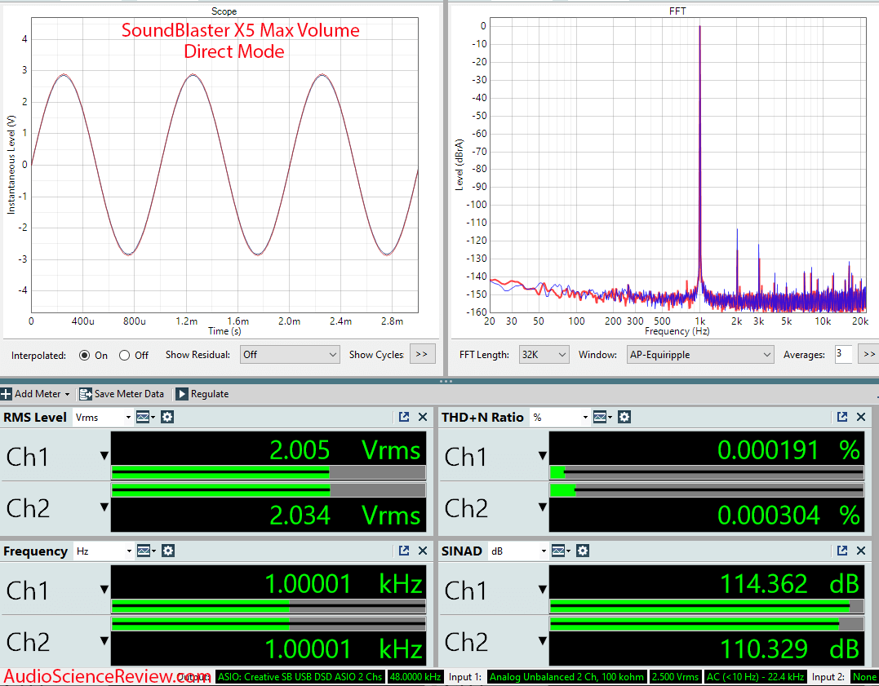Close the Frequency meter
The height and width of the screenshot is (686, 879).
pyautogui.click(x=423, y=551)
